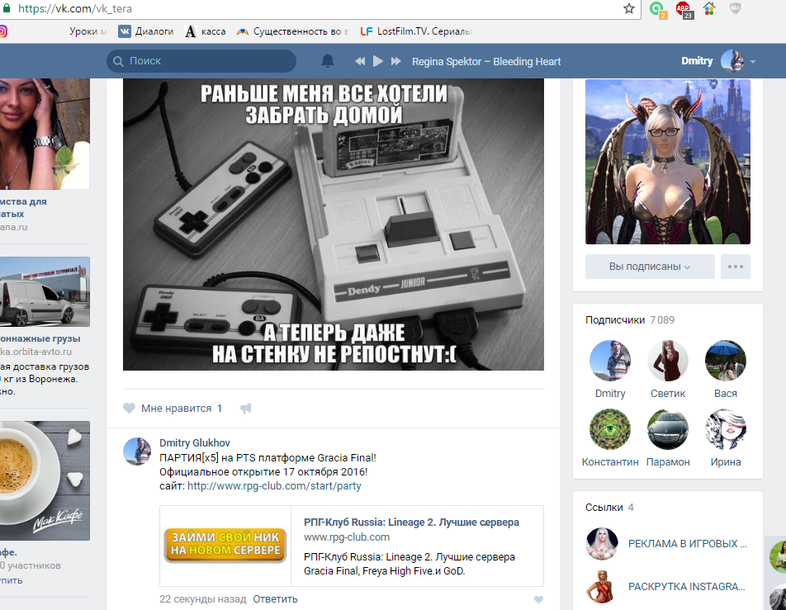Open the LostFilm.TV bookmark
This screenshot has height=610, width=786.
tap(416, 31)
